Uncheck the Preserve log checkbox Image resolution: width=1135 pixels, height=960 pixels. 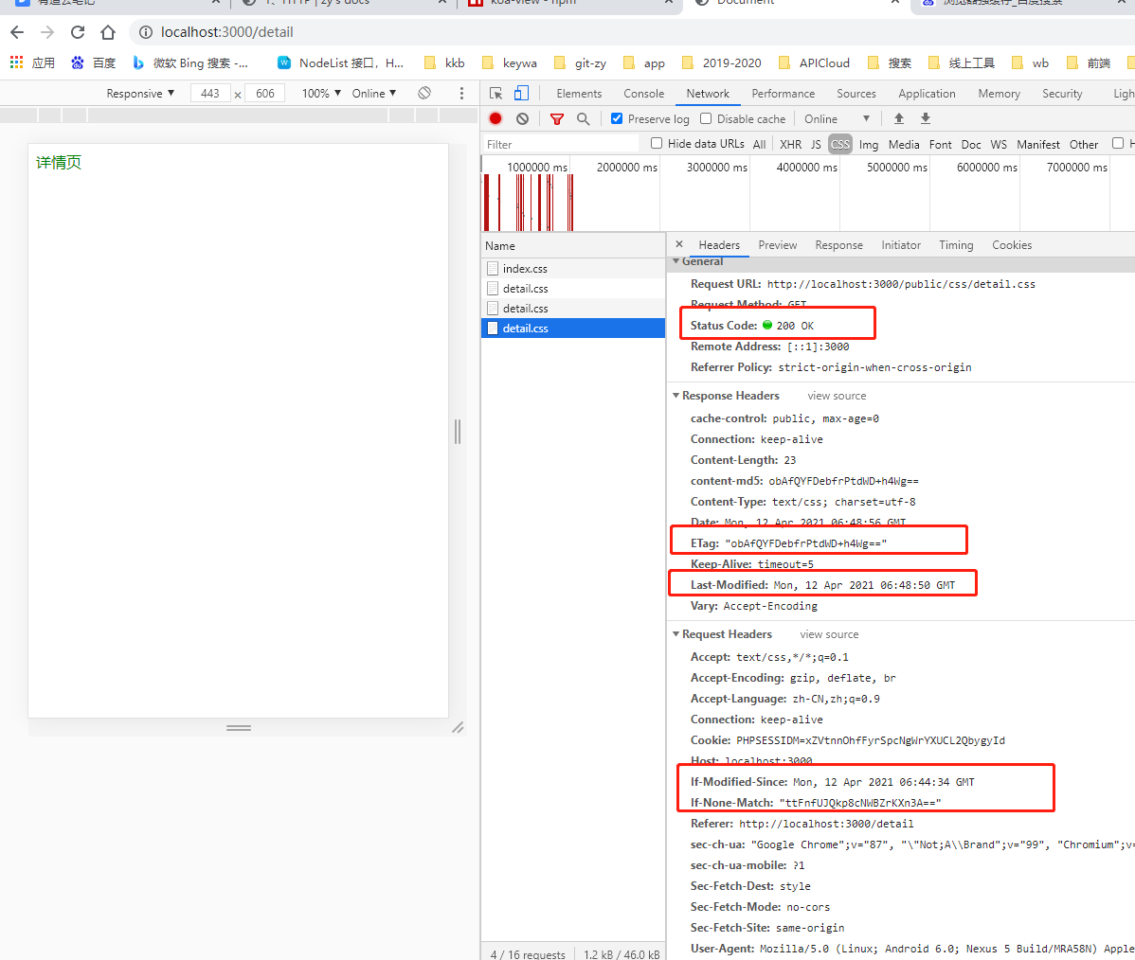[x=617, y=118]
